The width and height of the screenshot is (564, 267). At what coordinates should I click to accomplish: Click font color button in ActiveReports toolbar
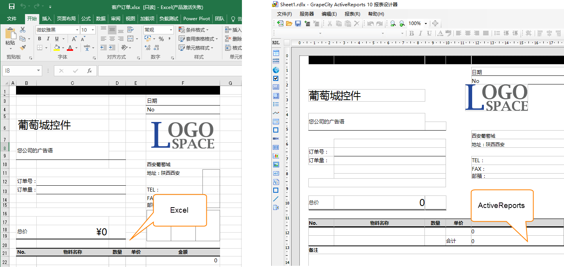(x=440, y=33)
